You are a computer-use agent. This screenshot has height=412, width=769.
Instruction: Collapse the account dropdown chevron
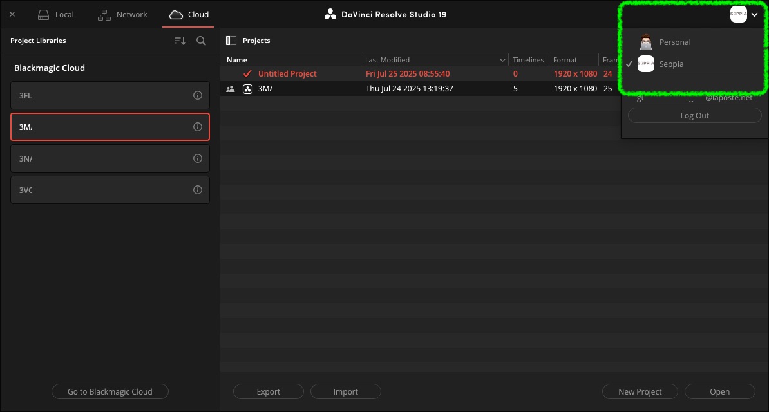pyautogui.click(x=755, y=14)
